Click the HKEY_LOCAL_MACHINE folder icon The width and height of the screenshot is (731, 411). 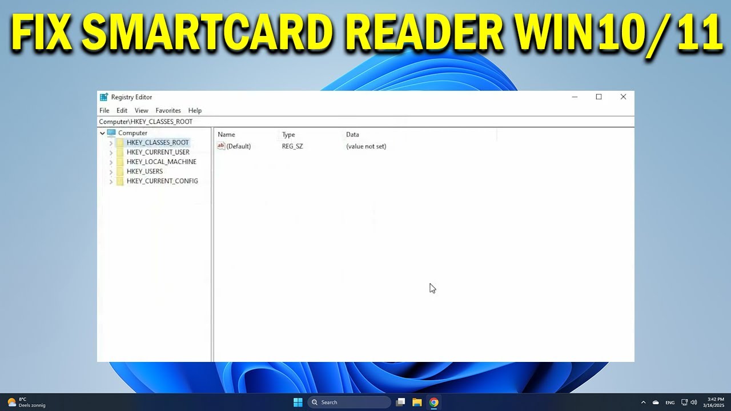coord(120,162)
